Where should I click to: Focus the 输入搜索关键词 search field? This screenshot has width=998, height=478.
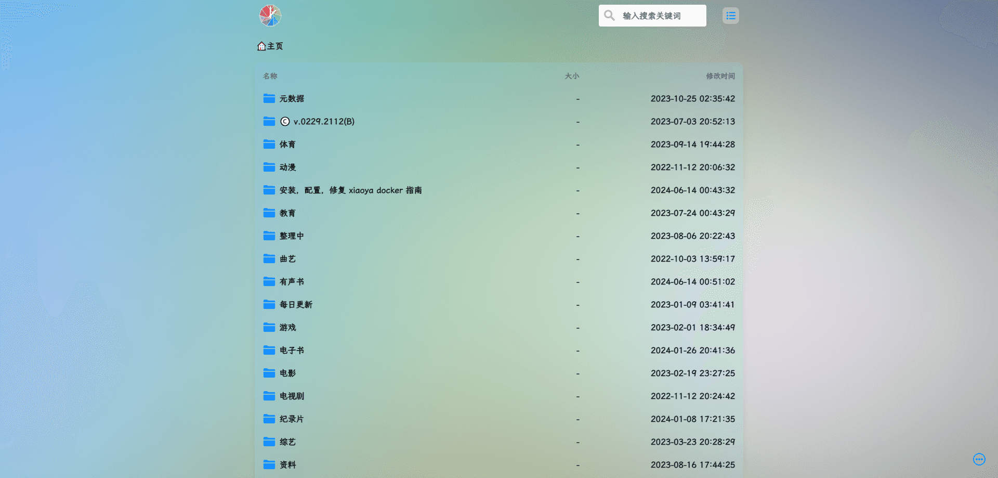pos(652,16)
